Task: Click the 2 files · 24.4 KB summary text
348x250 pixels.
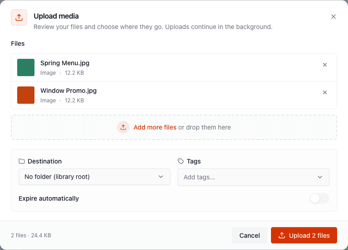Action: [x=31, y=236]
